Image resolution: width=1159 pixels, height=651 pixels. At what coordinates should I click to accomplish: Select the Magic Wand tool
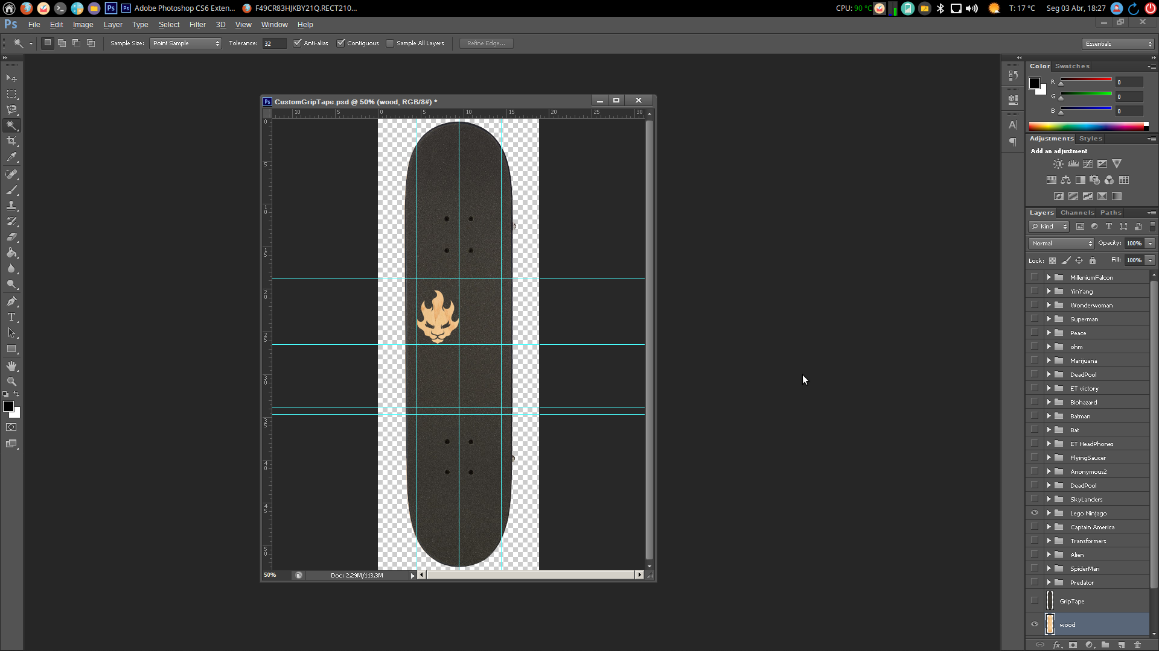[x=11, y=125]
